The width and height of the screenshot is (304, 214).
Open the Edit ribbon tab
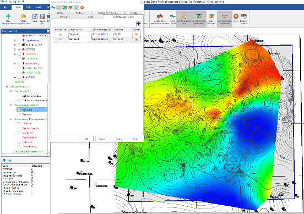pos(28,7)
